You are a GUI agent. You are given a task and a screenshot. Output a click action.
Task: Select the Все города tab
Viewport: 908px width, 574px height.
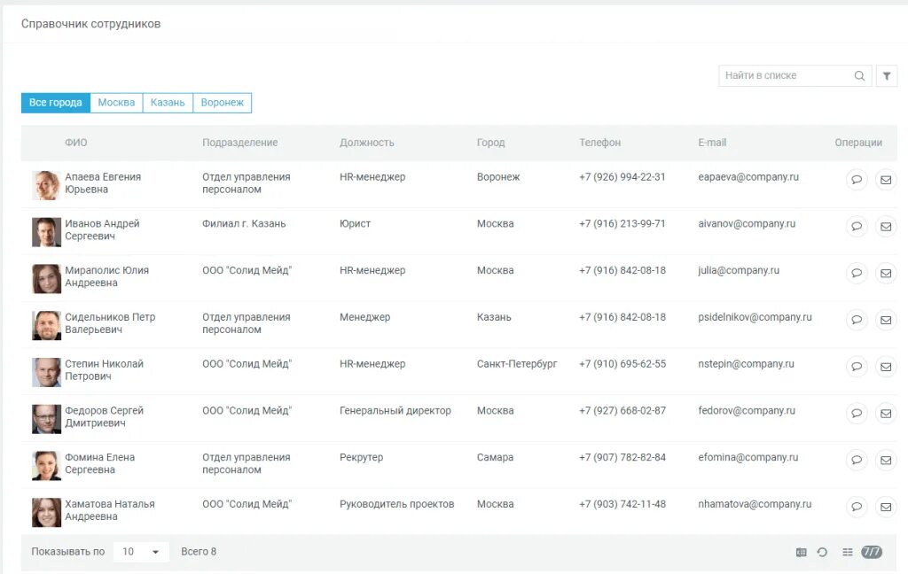click(56, 103)
